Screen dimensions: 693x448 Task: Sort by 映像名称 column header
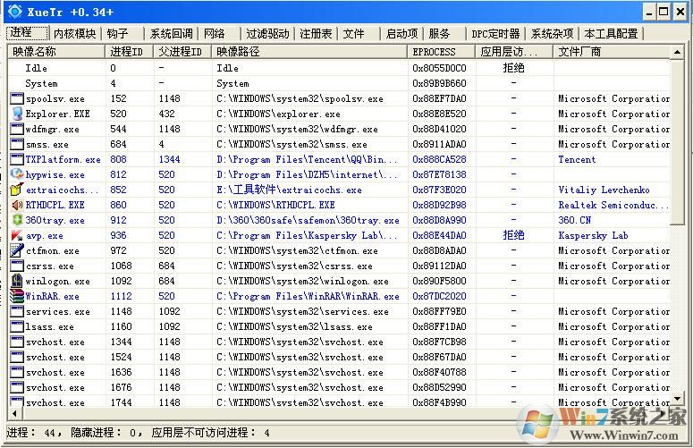click(56, 52)
